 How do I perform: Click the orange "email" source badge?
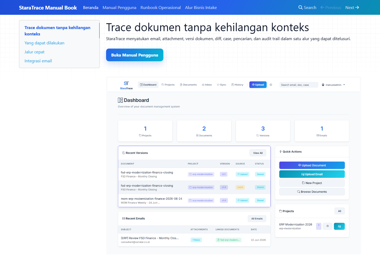click(x=240, y=187)
